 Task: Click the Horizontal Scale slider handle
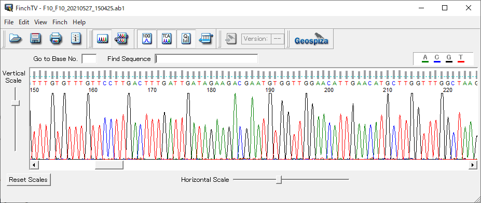[279, 179]
